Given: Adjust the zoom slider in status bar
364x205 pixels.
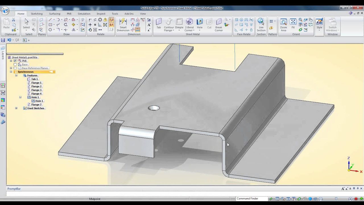Looking at the screenshot, I should tap(336, 199).
